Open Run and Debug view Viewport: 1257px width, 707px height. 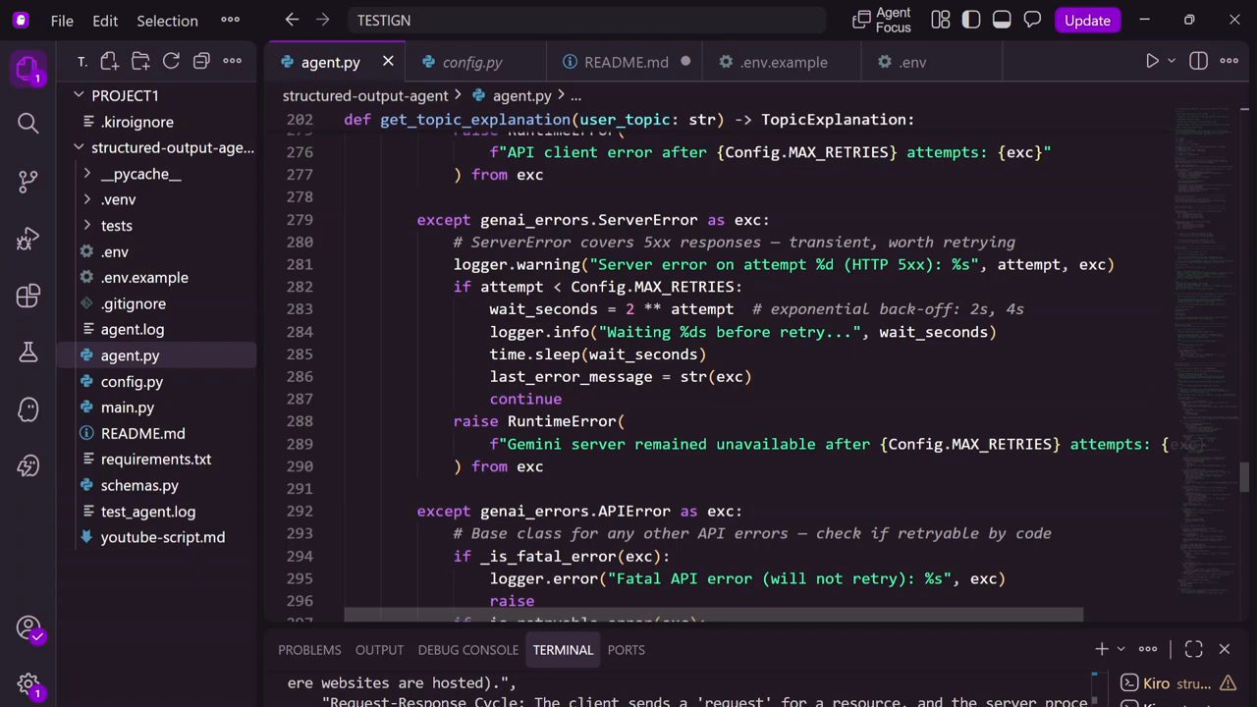pos(27,239)
